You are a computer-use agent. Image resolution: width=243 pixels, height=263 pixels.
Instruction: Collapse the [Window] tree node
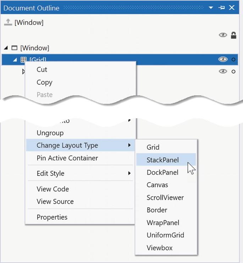6,48
